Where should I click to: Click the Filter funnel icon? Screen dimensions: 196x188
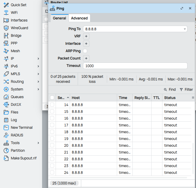click(181, 90)
